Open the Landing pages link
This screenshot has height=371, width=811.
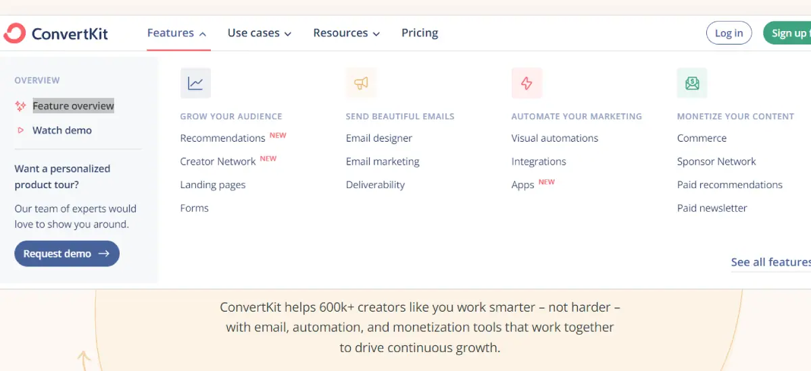point(213,185)
